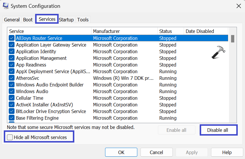Open the Tools tab
Viewport: 245px width, 159px height.
83,20
